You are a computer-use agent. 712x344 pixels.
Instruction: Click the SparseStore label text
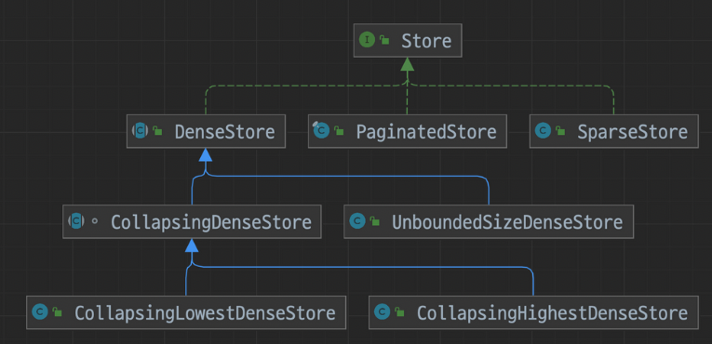tap(632, 132)
